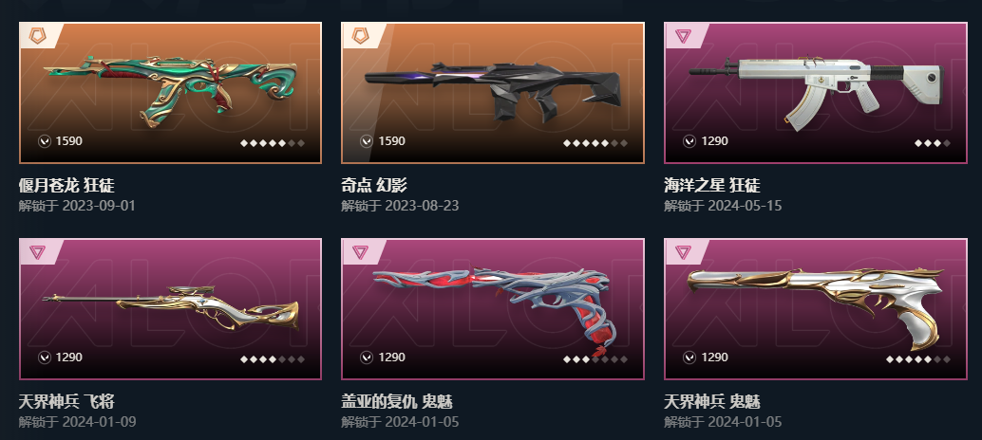Click the VP currency icon on 盖亚的复仇 鬼魅 card
The height and width of the screenshot is (440, 982).
pos(367,357)
